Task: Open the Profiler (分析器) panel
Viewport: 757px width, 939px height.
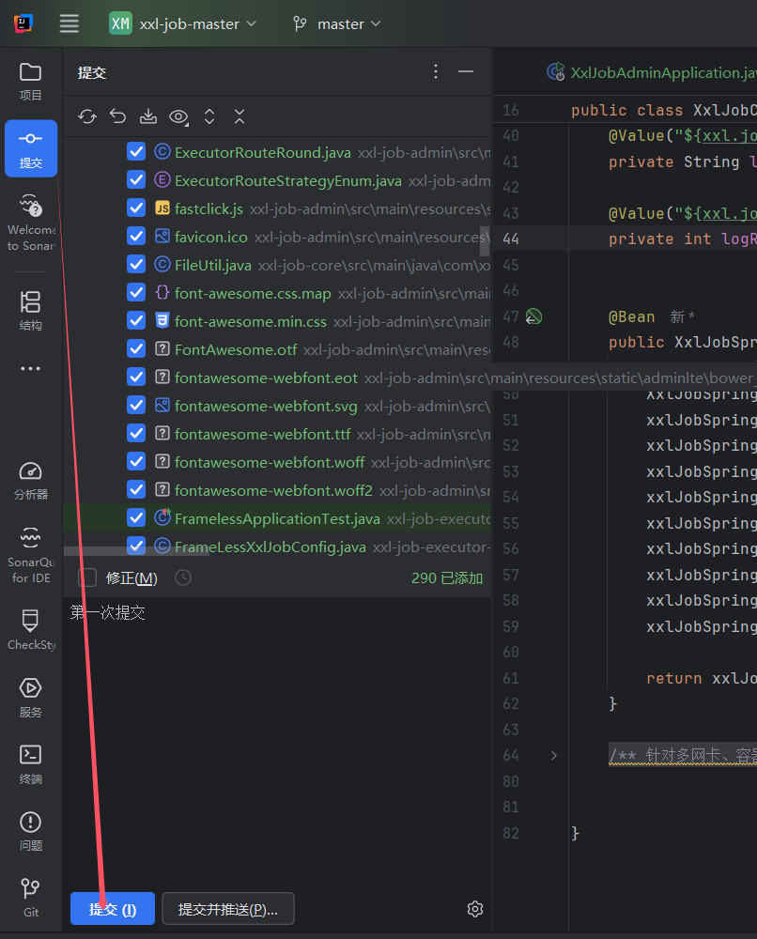Action: click(x=31, y=480)
